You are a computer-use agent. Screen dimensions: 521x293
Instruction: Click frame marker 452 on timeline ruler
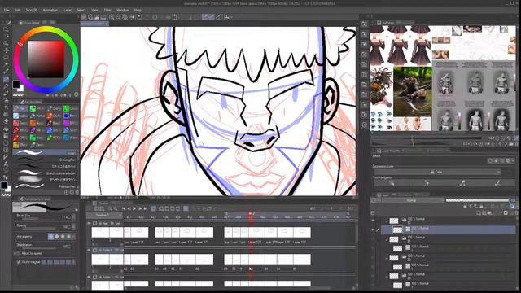(x=252, y=213)
